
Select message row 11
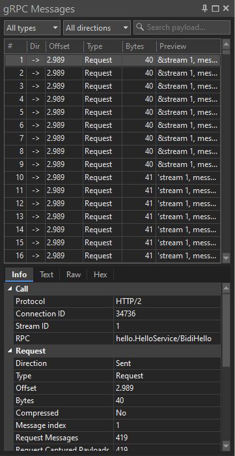(113, 190)
